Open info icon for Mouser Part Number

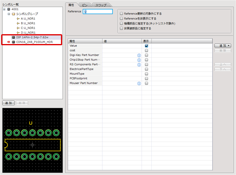click(x=139, y=83)
